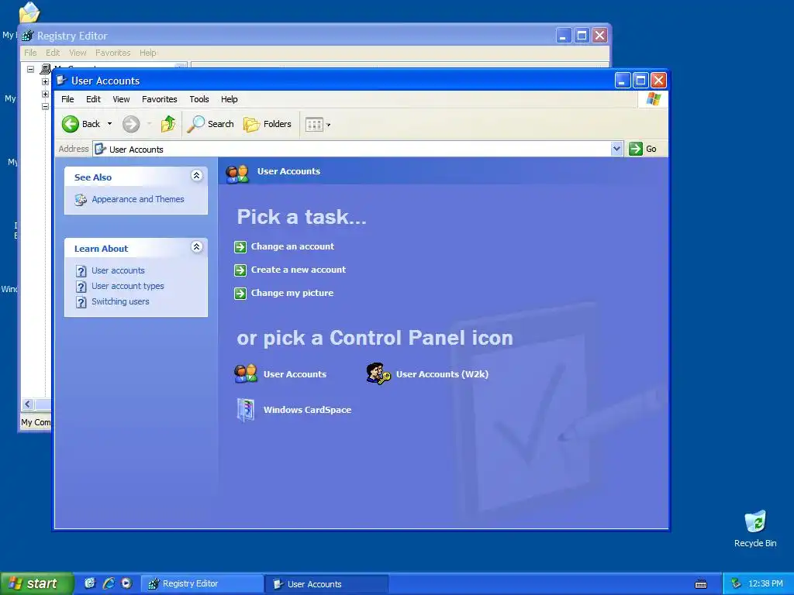
Task: Open File menu in User Accounts window
Action: coord(67,99)
